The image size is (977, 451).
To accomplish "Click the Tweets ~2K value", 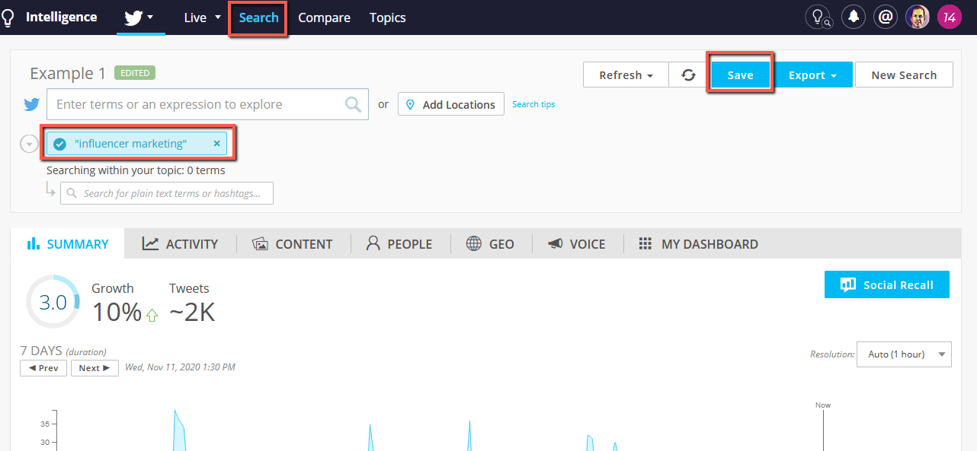I will 192,312.
